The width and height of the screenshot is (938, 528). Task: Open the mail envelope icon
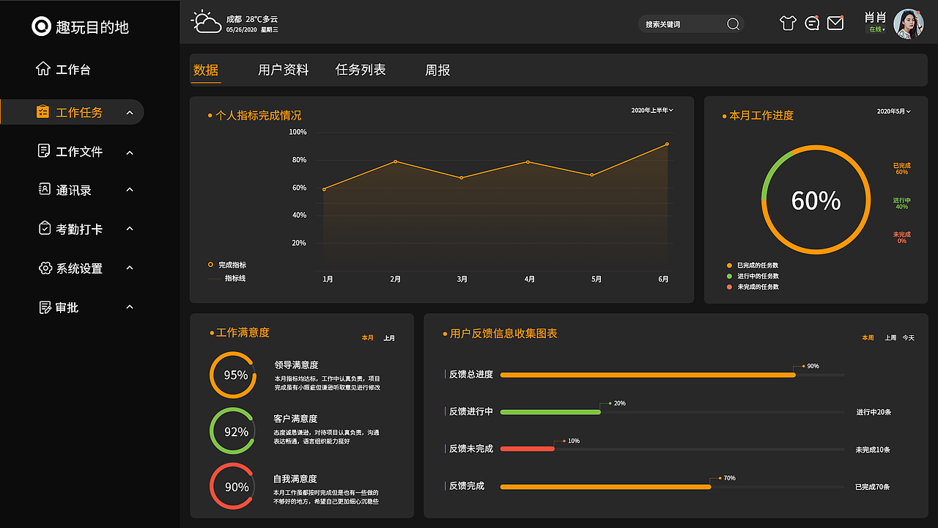tap(835, 23)
